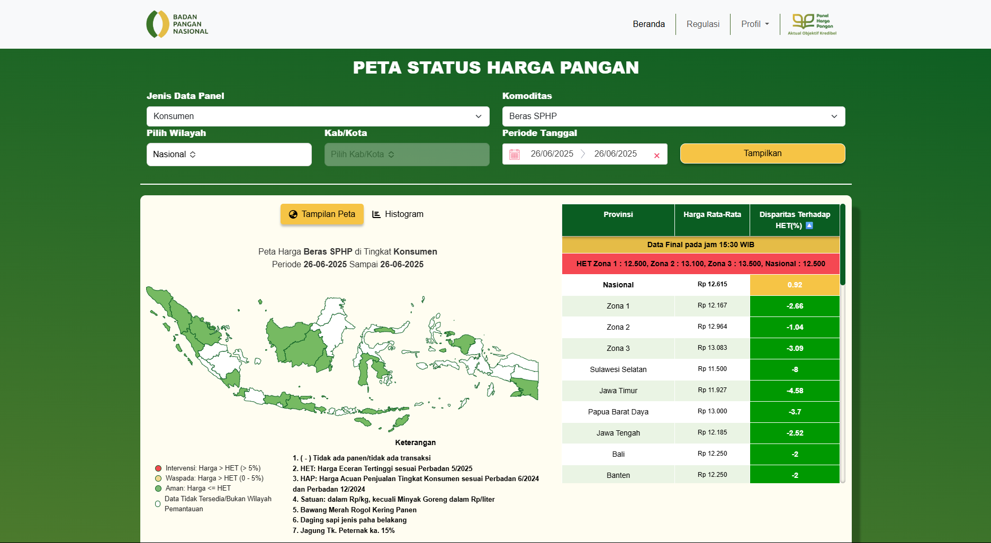This screenshot has width=991, height=543.
Task: Click the sort arrow icon on Disparitas column
Action: click(809, 225)
